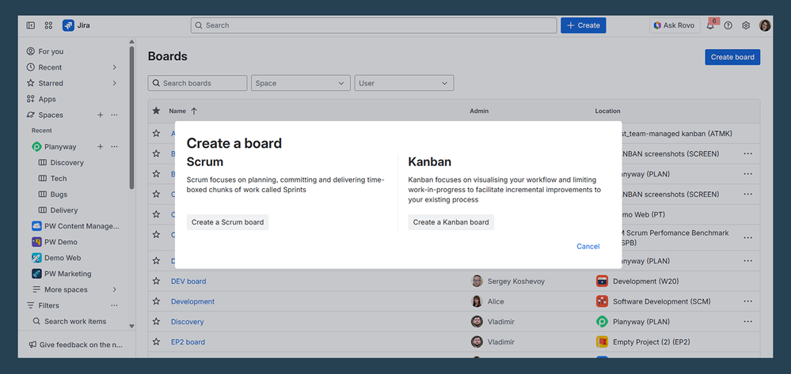The height and width of the screenshot is (374, 791).
Task: Open Filters in the sidebar
Action: tap(48, 305)
